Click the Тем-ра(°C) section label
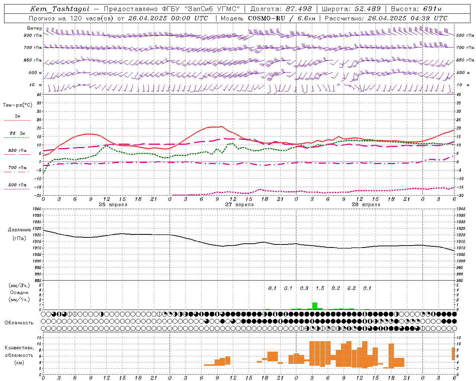 [17, 105]
